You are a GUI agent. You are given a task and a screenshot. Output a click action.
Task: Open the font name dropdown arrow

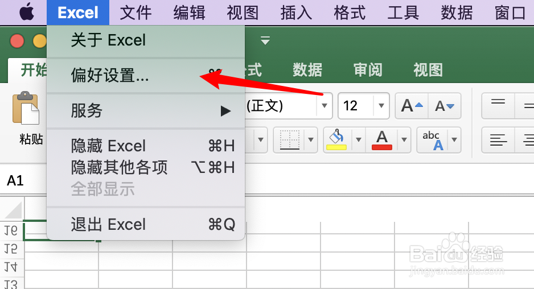click(x=324, y=106)
